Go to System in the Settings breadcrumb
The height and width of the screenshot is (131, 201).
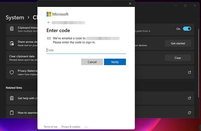click(15, 18)
